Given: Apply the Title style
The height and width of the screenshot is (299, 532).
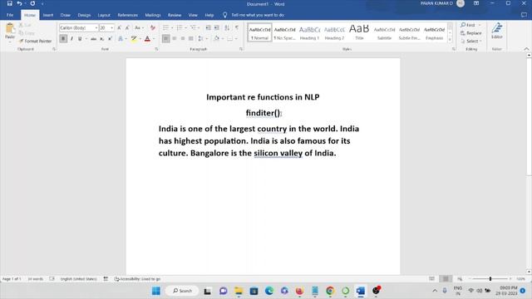Looking at the screenshot, I should [x=359, y=32].
